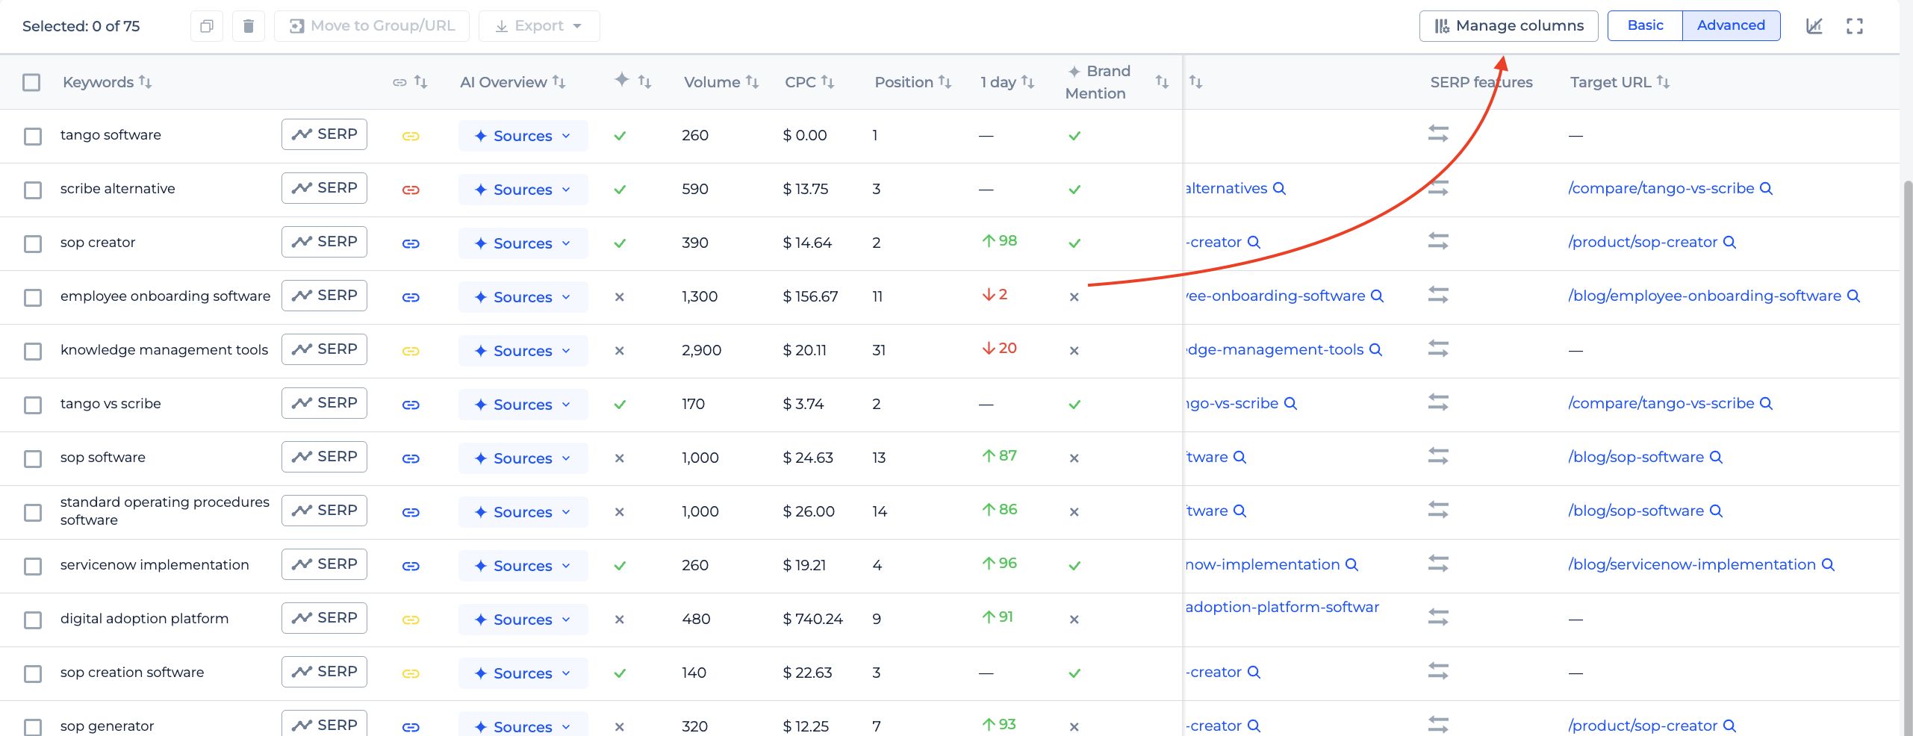
Task: Open Manage columns
Action: click(x=1508, y=26)
